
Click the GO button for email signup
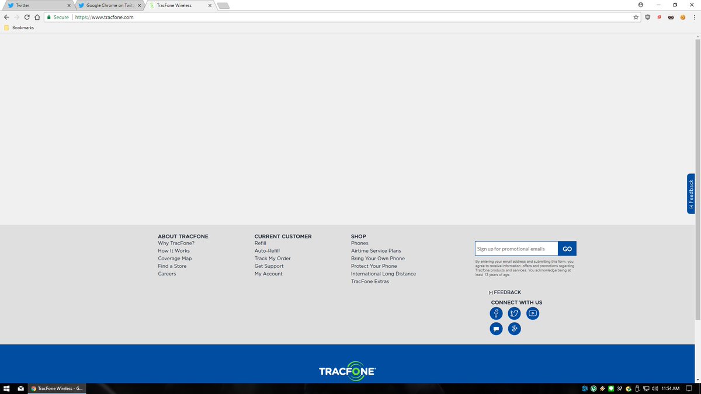(x=567, y=249)
